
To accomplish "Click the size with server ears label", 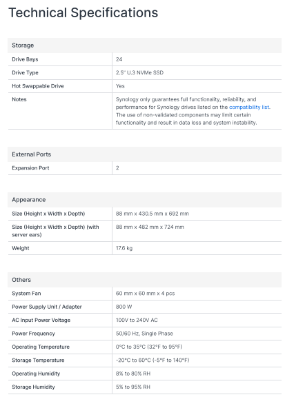I will (x=55, y=231).
